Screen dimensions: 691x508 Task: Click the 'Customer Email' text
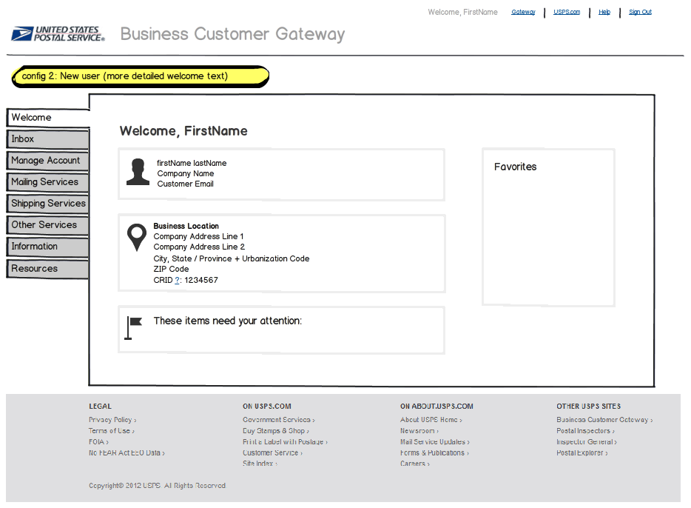pyautogui.click(x=186, y=184)
